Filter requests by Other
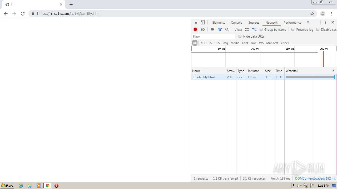Screen dimensions: 337x189 pos(285,43)
